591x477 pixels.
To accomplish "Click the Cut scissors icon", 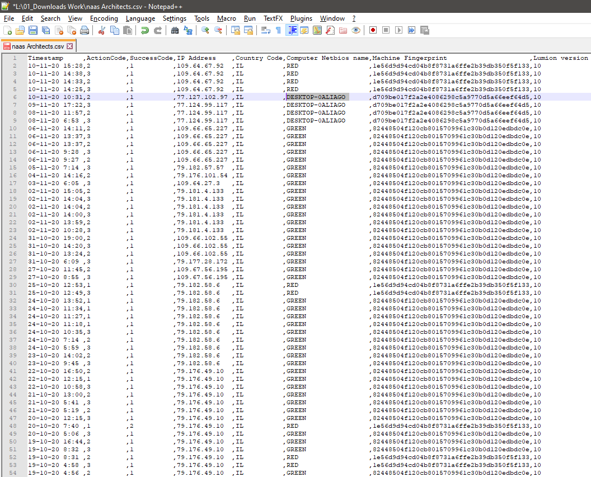I will pos(102,30).
